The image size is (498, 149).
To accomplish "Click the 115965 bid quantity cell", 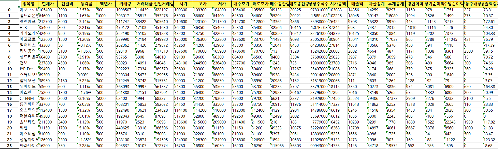I will tap(280, 146).
